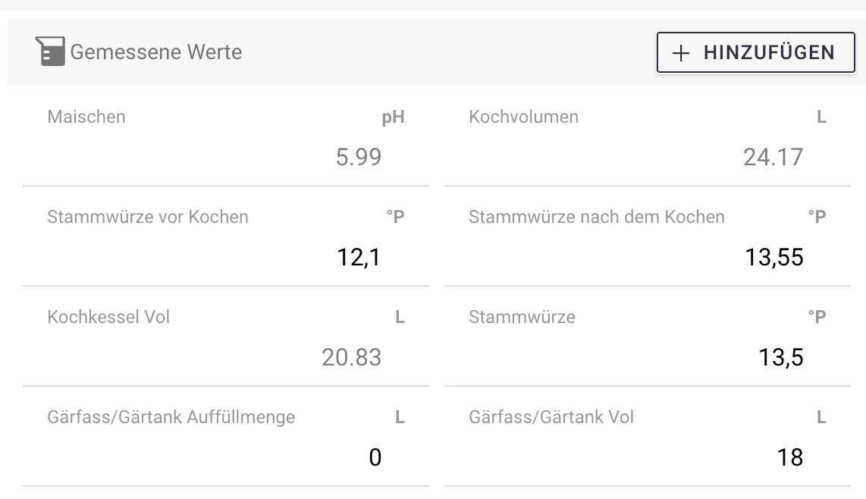
Task: Select the Gärfass/Gärtank Auffüllmenge value 0
Action: [x=375, y=457]
